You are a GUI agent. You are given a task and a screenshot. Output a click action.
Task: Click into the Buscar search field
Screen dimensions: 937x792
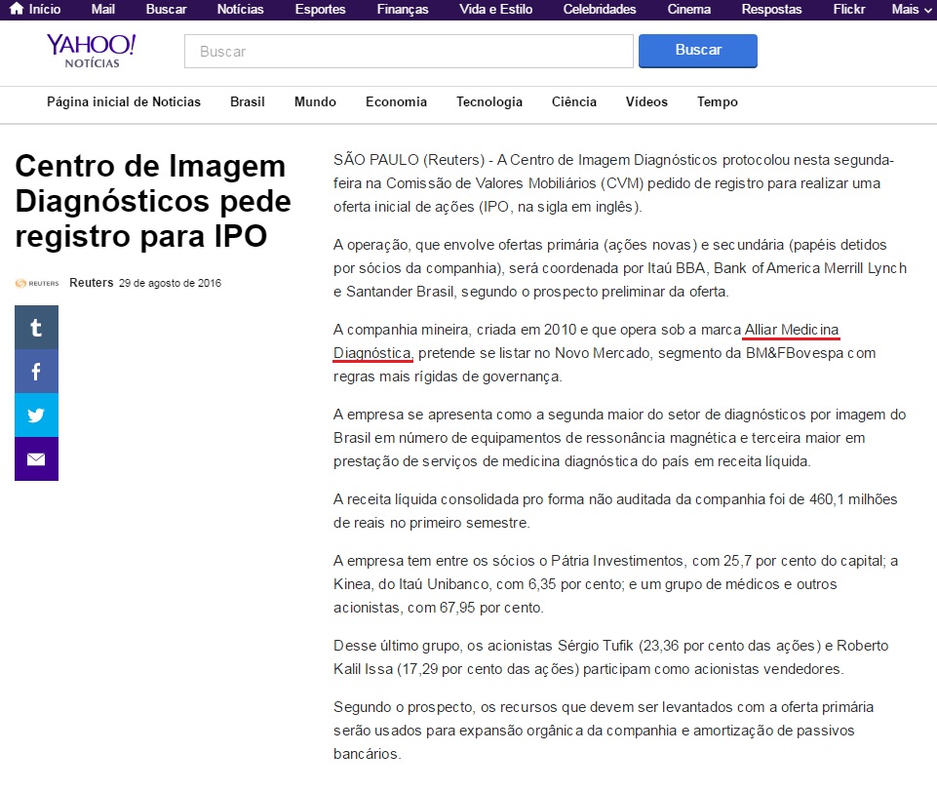[x=409, y=52]
